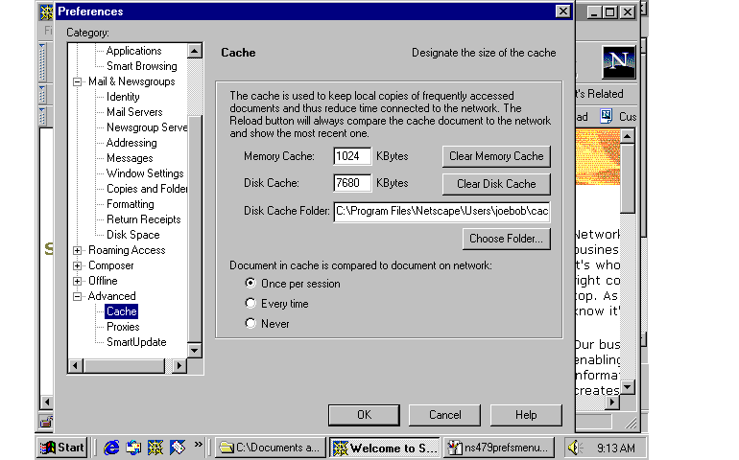Click browser page scroll down arrow
Image resolution: width=739 pixels, height=460 pixels.
(628, 387)
